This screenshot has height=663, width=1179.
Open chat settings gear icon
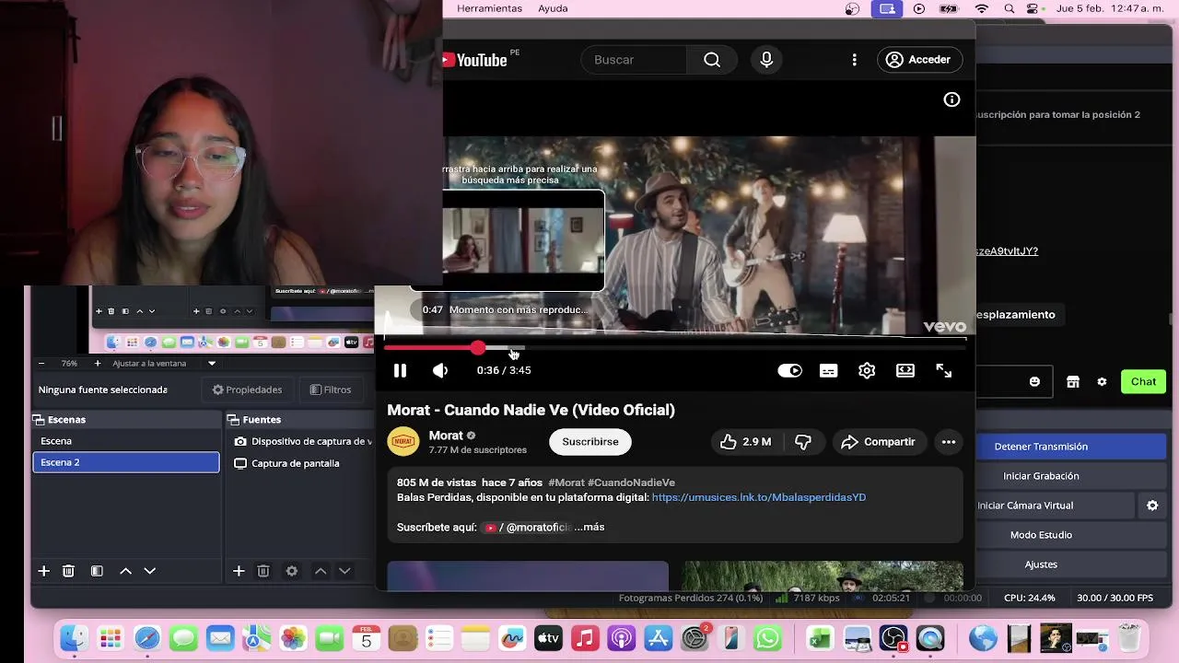(x=1102, y=382)
